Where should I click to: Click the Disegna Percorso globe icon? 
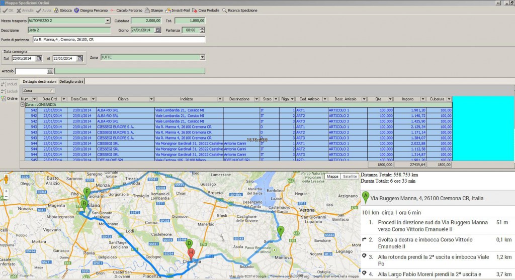(x=76, y=10)
